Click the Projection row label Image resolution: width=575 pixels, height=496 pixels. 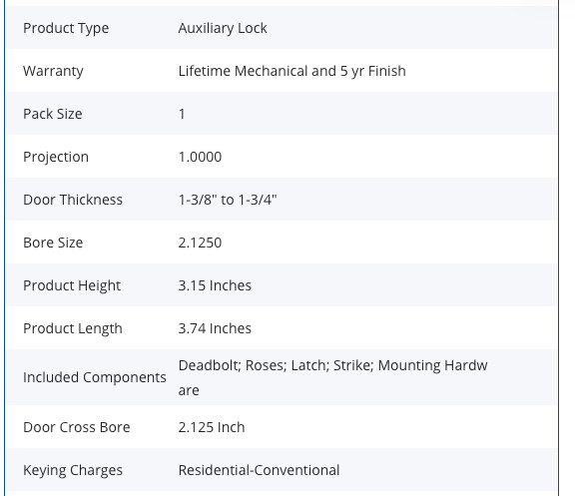tap(56, 157)
